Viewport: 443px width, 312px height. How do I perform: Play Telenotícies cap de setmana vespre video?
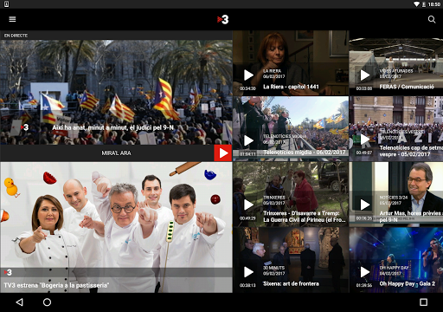[365, 140]
